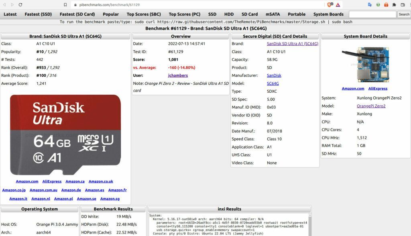Image resolution: width=411 pixels, height=236 pixels.
Task: Open the Amazon.se store link
Action: click(87, 199)
